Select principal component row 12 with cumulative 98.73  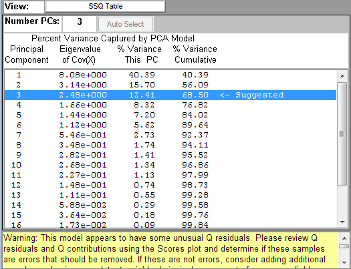(170, 185)
